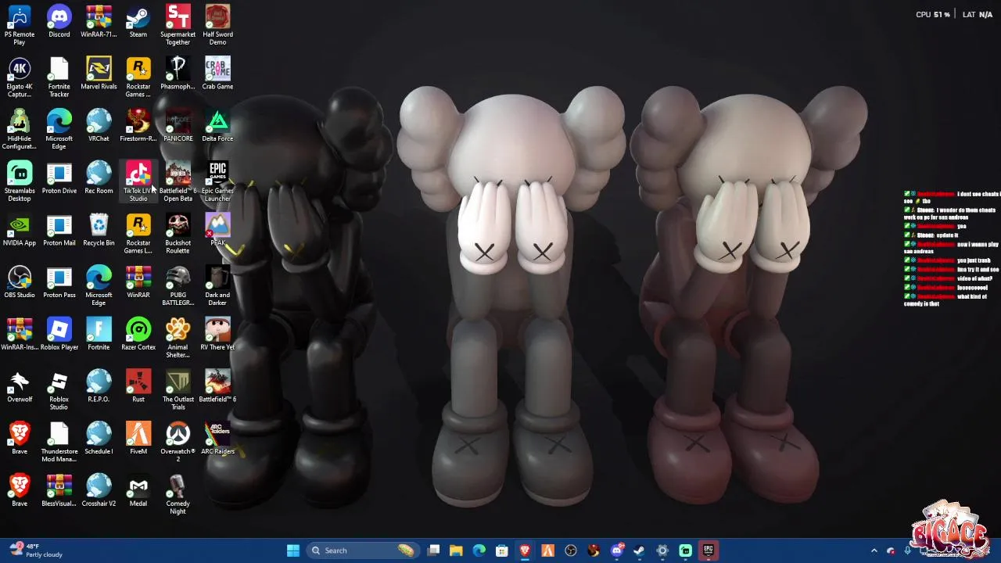Select Crab Game desktop icon
Viewport: 1001px width, 563px height.
click(217, 74)
